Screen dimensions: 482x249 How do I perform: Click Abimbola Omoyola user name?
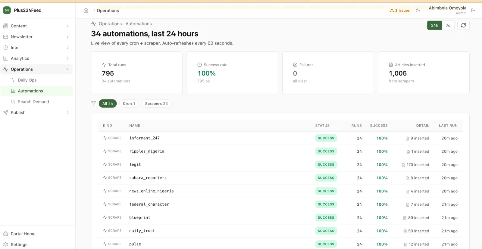[447, 8]
